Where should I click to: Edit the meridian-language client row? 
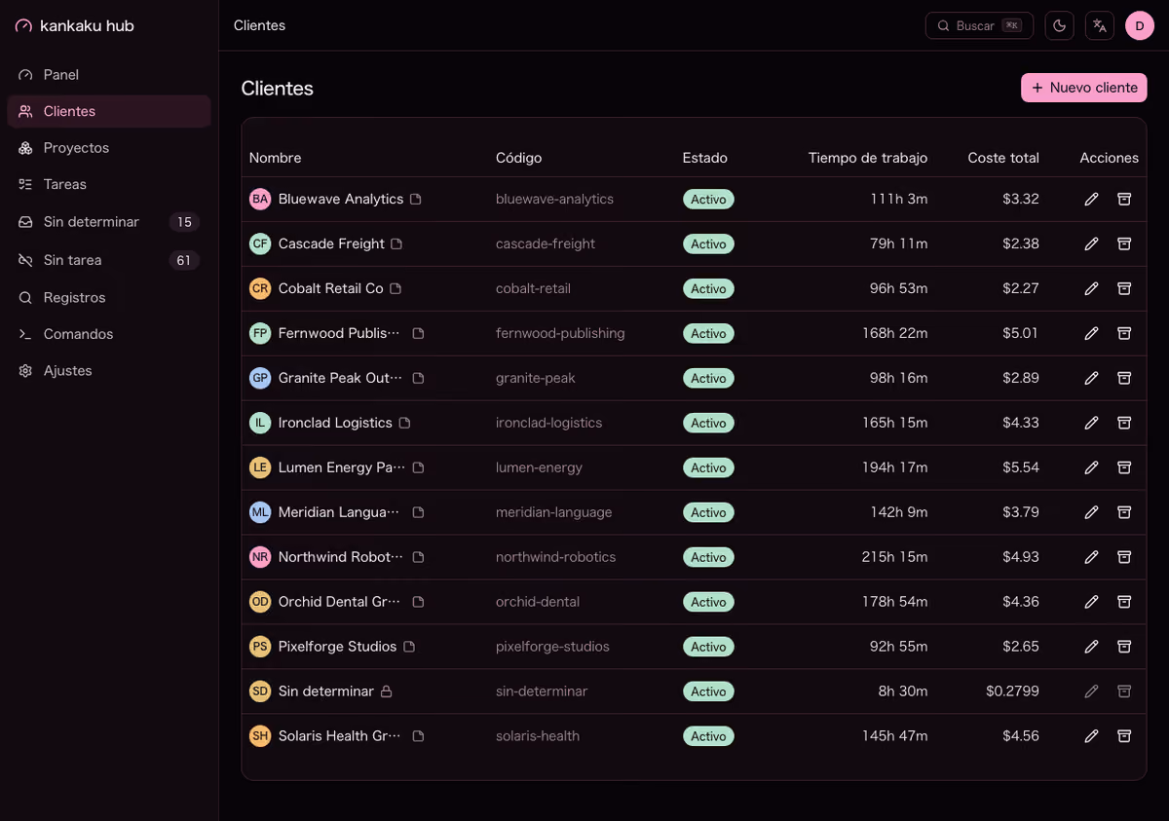coord(1091,512)
